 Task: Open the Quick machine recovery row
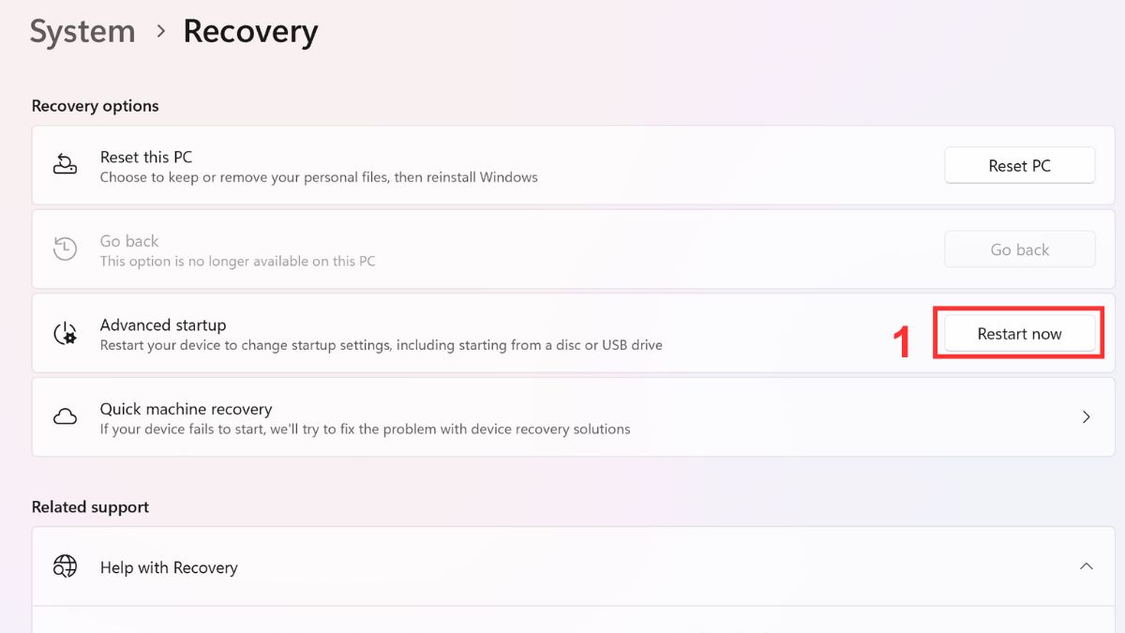pos(375,416)
